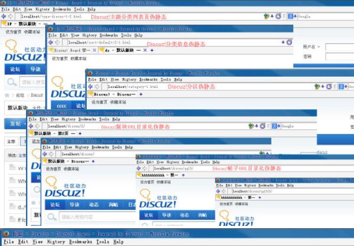Click 设为首页 link in the localhost/discuz/ window
Screen dimensions: 354x246
pyautogui.click(x=53, y=169)
